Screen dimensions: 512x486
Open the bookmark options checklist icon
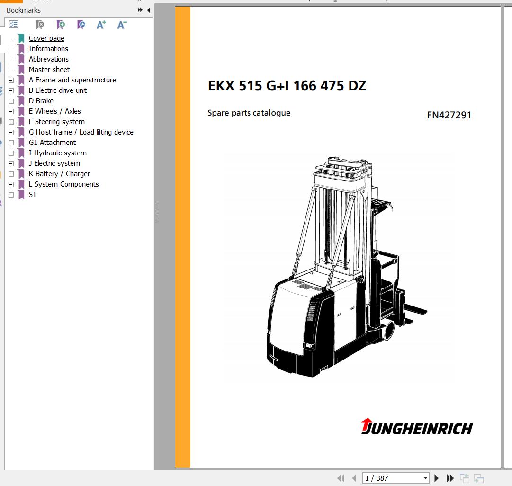pos(14,25)
